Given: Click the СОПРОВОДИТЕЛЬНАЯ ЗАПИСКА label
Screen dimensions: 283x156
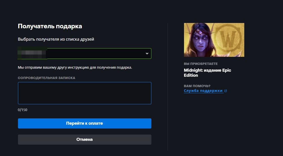Looking at the screenshot, I should coord(46,78).
